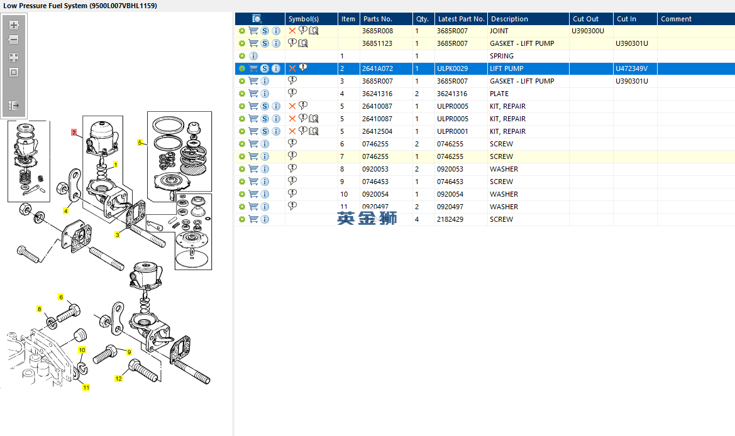This screenshot has width=735, height=436.
Task: Click green gear on item 9 SCREW 0746453
Action: click(x=242, y=182)
